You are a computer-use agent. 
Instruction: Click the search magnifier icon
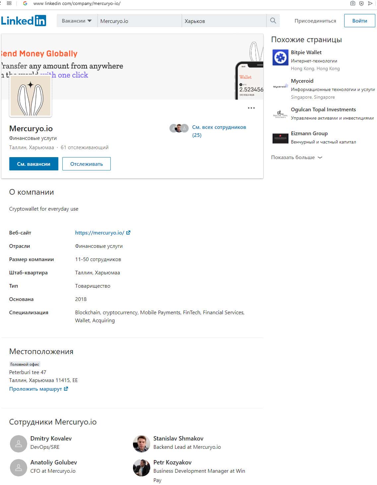pos(273,21)
